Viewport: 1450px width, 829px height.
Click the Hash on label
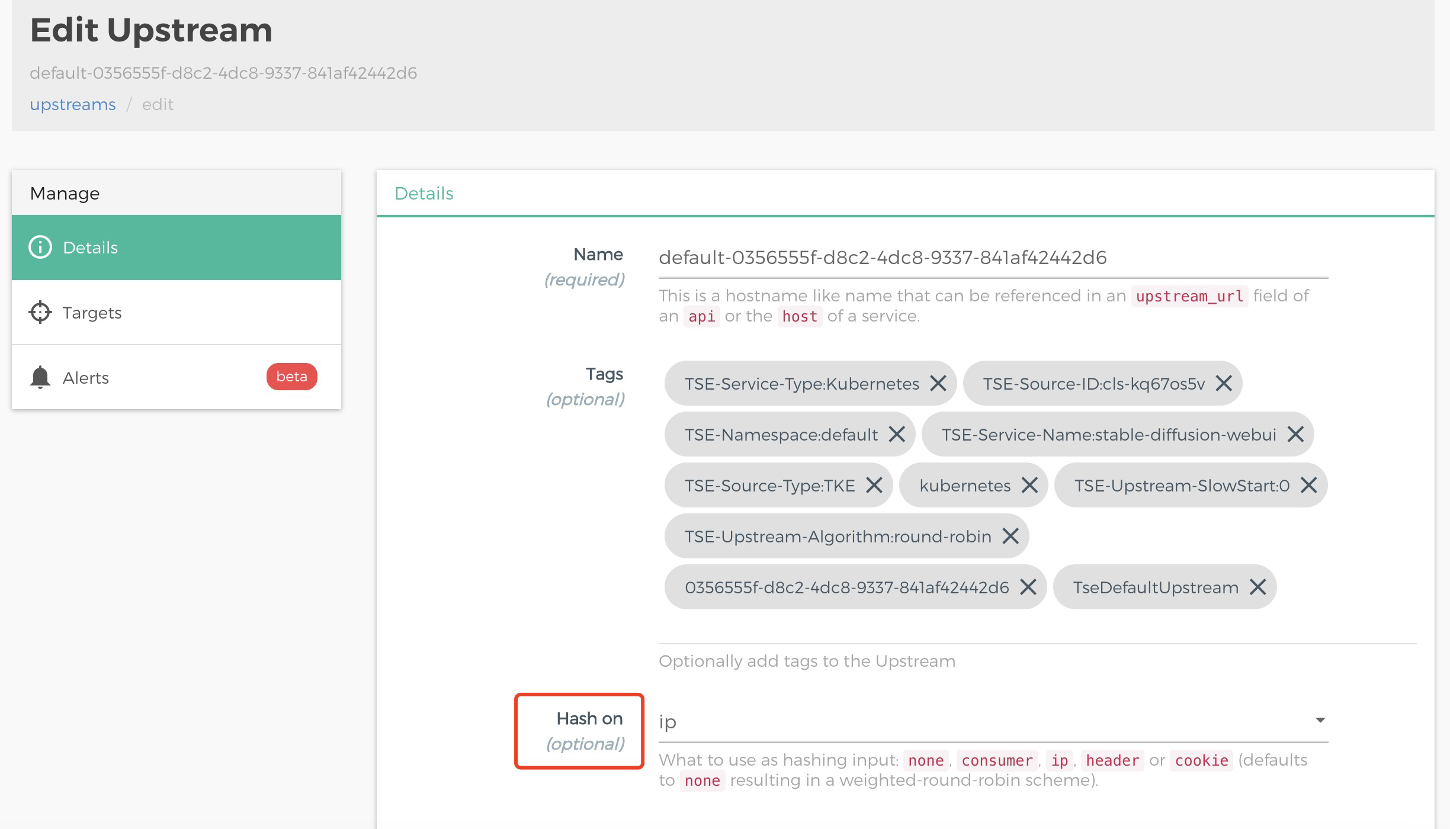pos(589,719)
